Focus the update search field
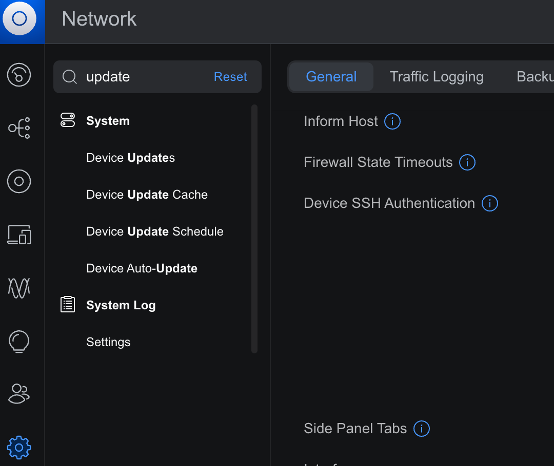 coord(145,77)
